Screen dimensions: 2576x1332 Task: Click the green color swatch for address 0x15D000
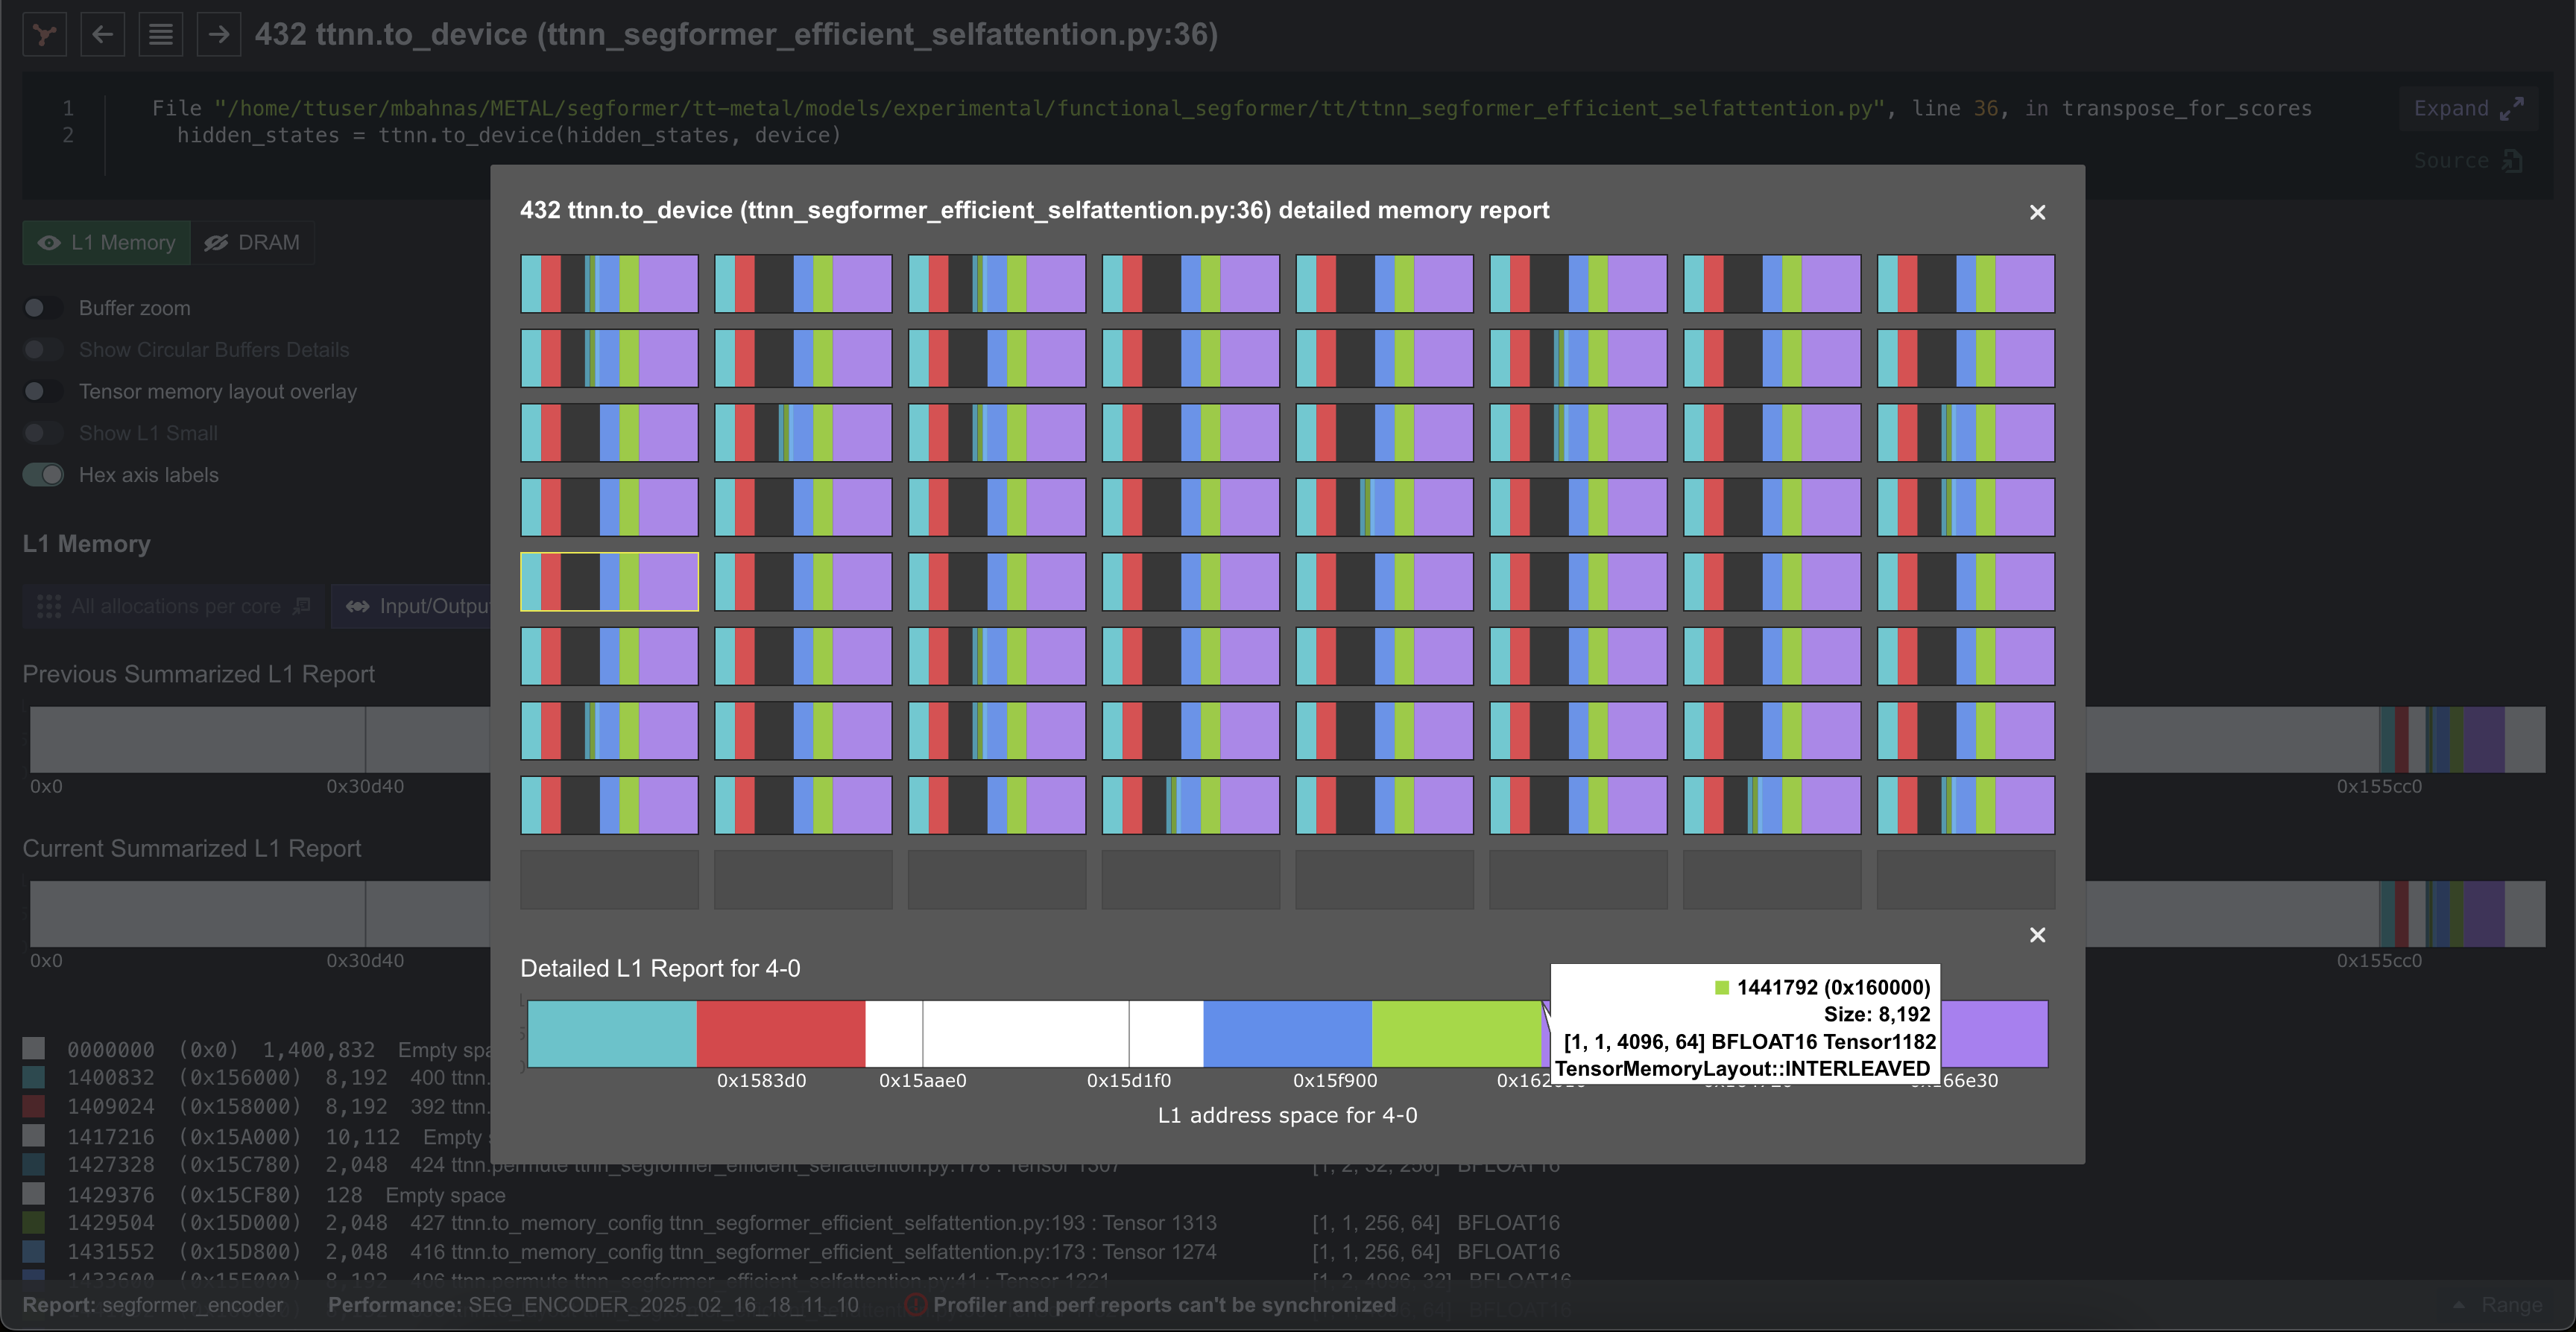click(35, 1222)
